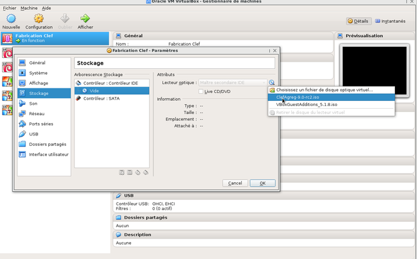Toggle the Détails view button

click(358, 21)
